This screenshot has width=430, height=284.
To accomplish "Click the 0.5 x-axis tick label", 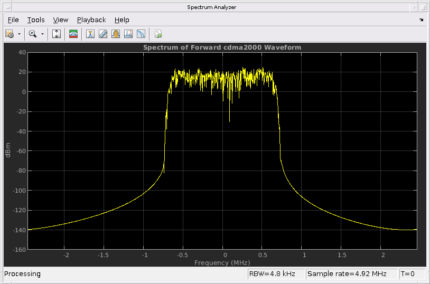I will (x=263, y=255).
